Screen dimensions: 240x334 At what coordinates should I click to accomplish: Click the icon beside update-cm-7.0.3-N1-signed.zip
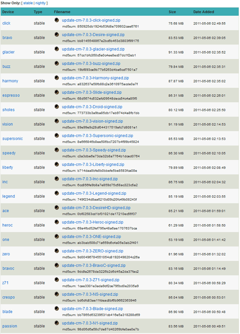click(x=57, y=323)
